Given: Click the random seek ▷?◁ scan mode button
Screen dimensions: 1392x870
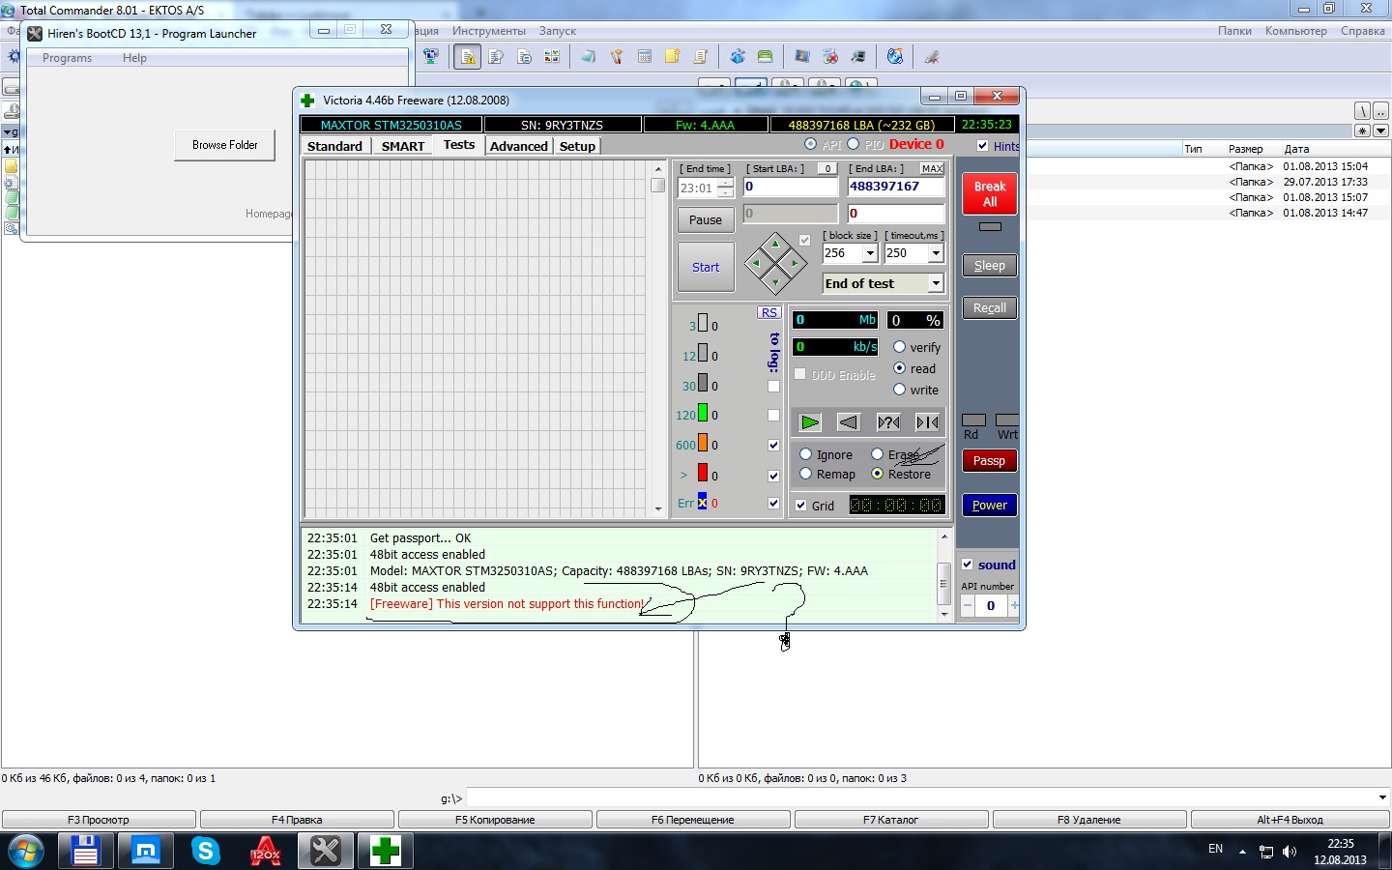Looking at the screenshot, I should pos(888,422).
